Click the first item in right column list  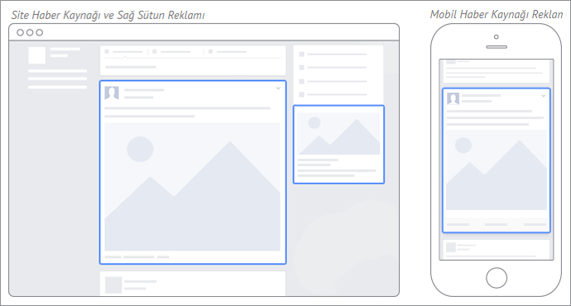point(333,55)
